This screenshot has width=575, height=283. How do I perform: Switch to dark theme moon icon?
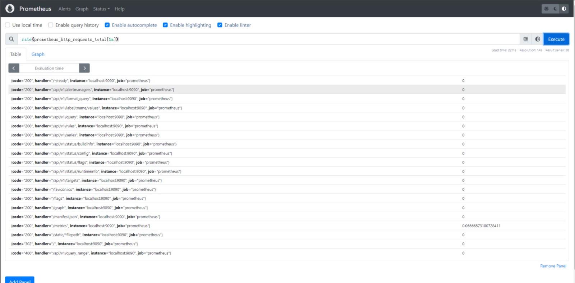555,9
